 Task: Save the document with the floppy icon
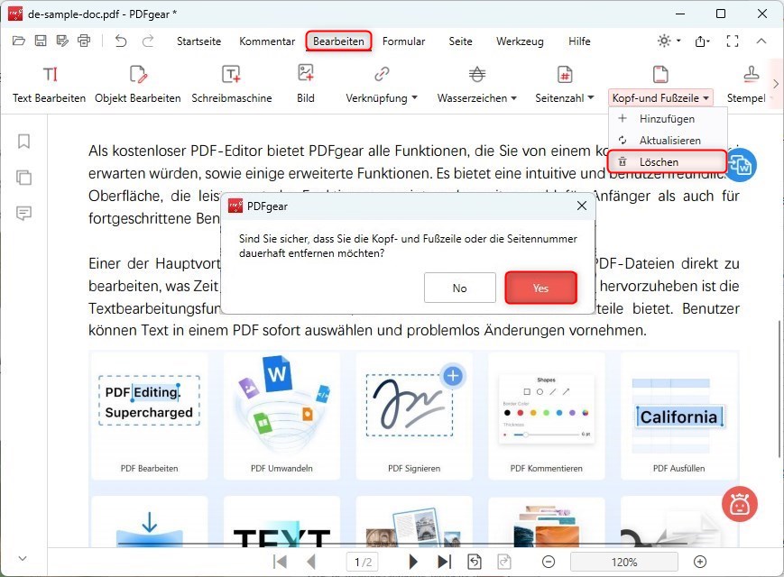pos(41,41)
